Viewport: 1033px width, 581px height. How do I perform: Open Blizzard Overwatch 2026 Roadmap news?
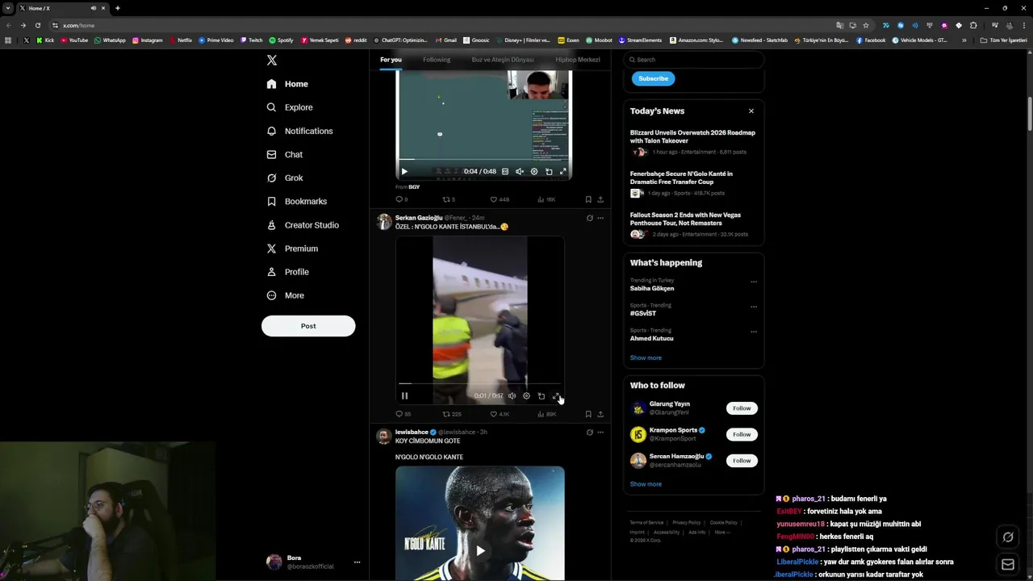(693, 142)
